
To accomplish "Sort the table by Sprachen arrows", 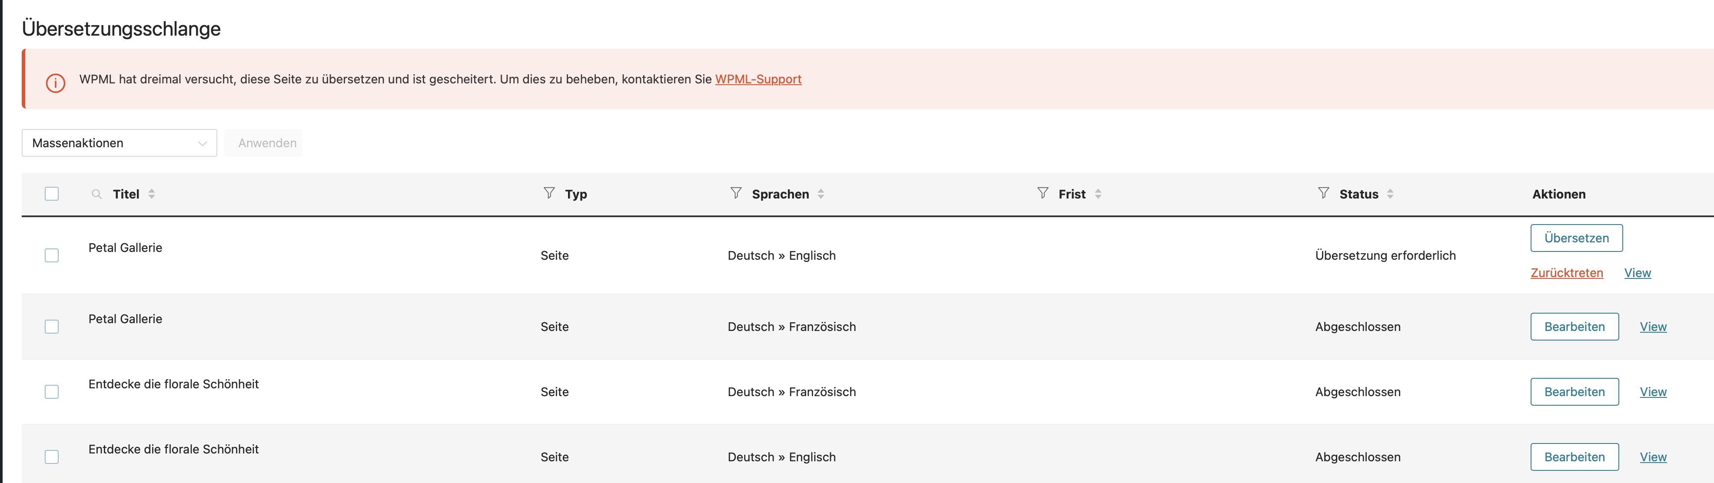I will [x=821, y=194].
